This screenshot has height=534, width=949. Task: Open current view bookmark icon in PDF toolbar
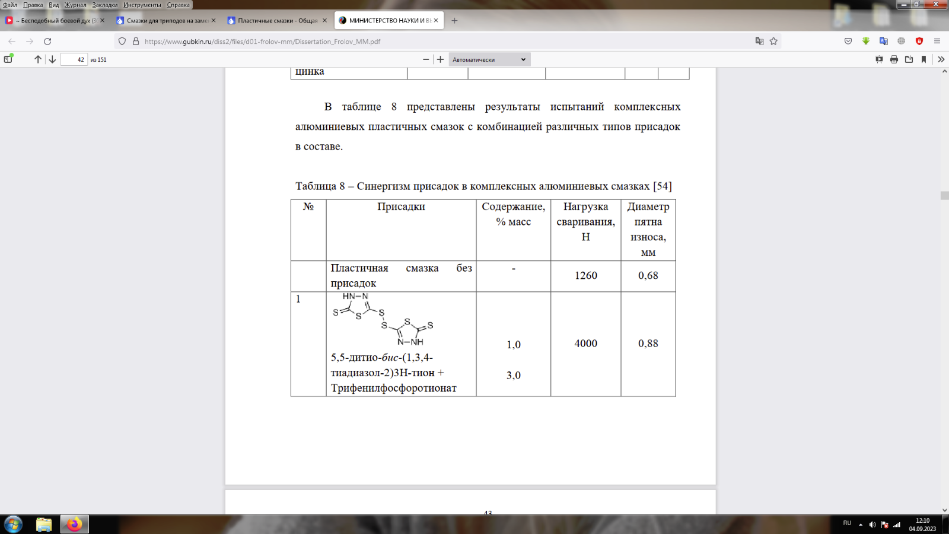[x=923, y=59]
